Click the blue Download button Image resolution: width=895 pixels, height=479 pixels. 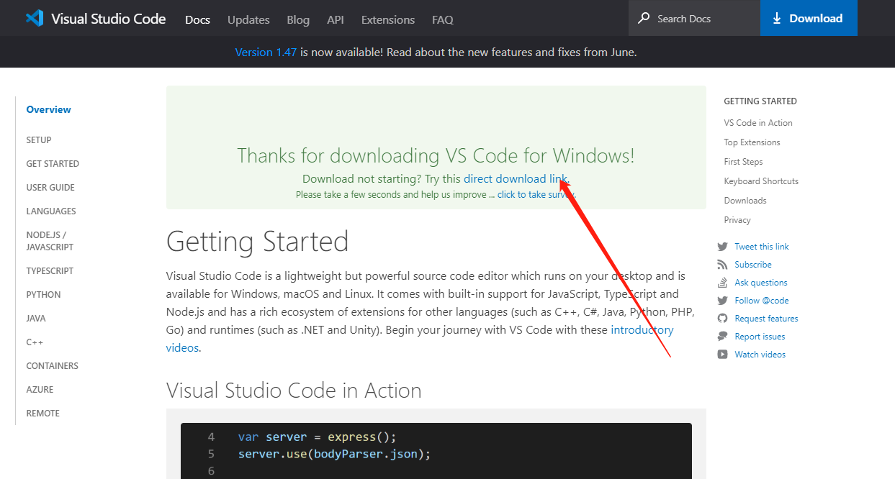click(x=809, y=18)
